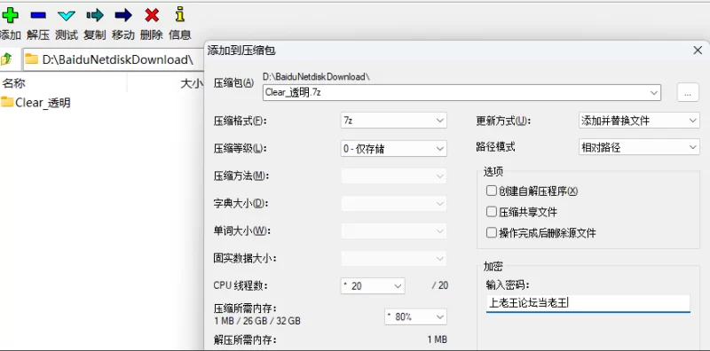The width and height of the screenshot is (710, 351).
Task: Close the 添加到压缩包 dialog
Action: 698,51
